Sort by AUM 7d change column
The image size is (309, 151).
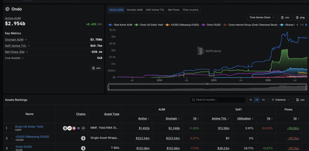coord(196,119)
